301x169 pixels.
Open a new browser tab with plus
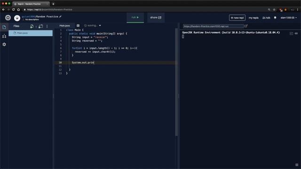[53, 4]
